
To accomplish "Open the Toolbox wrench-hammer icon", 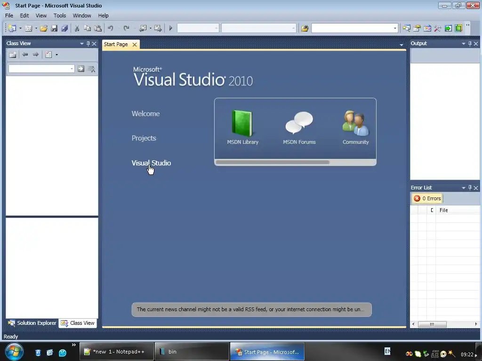I will [x=437, y=28].
